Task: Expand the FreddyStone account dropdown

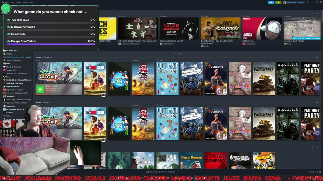Action: point(293,2)
